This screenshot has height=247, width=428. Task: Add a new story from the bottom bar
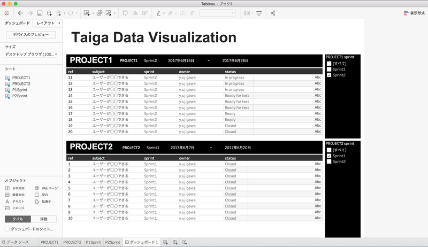click(x=185, y=242)
